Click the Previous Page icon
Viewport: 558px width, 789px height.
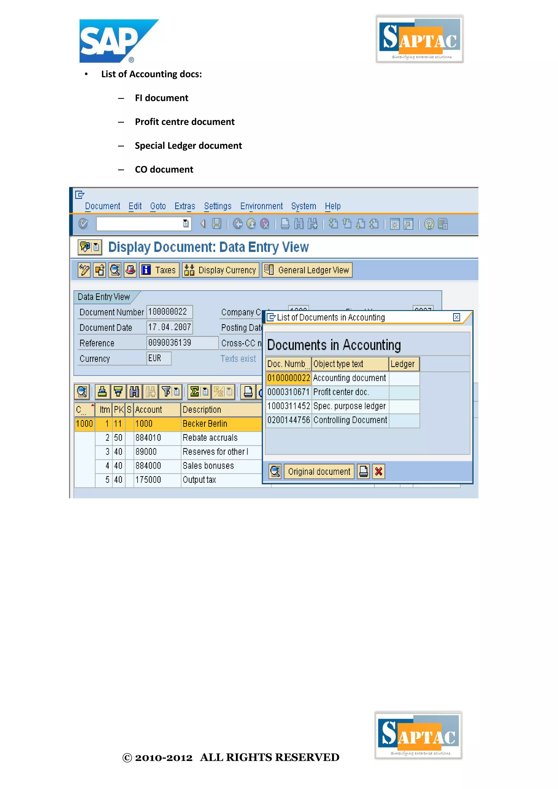pos(347,224)
